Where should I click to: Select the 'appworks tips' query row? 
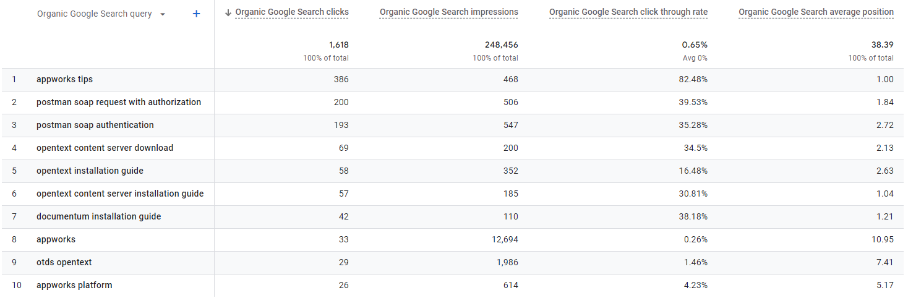pos(64,79)
